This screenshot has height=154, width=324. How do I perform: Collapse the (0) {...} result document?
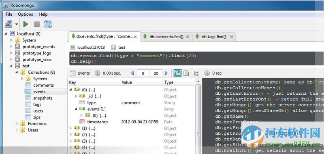70,89
